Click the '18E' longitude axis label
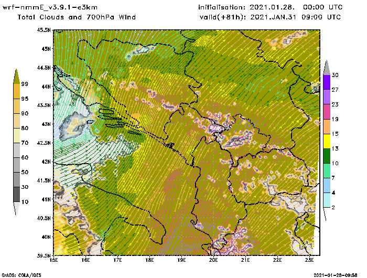 coord(149,260)
